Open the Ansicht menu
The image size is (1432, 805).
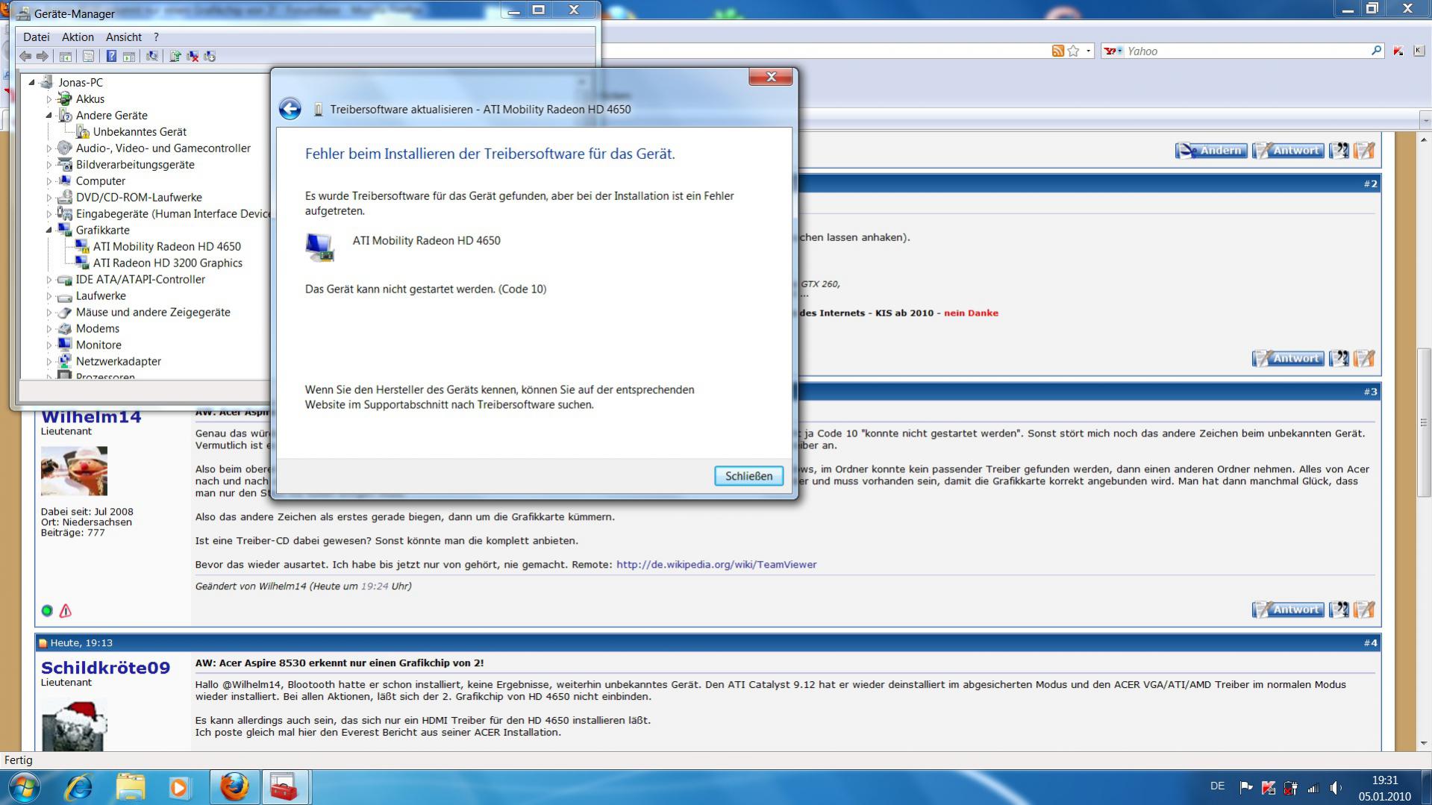click(x=124, y=37)
